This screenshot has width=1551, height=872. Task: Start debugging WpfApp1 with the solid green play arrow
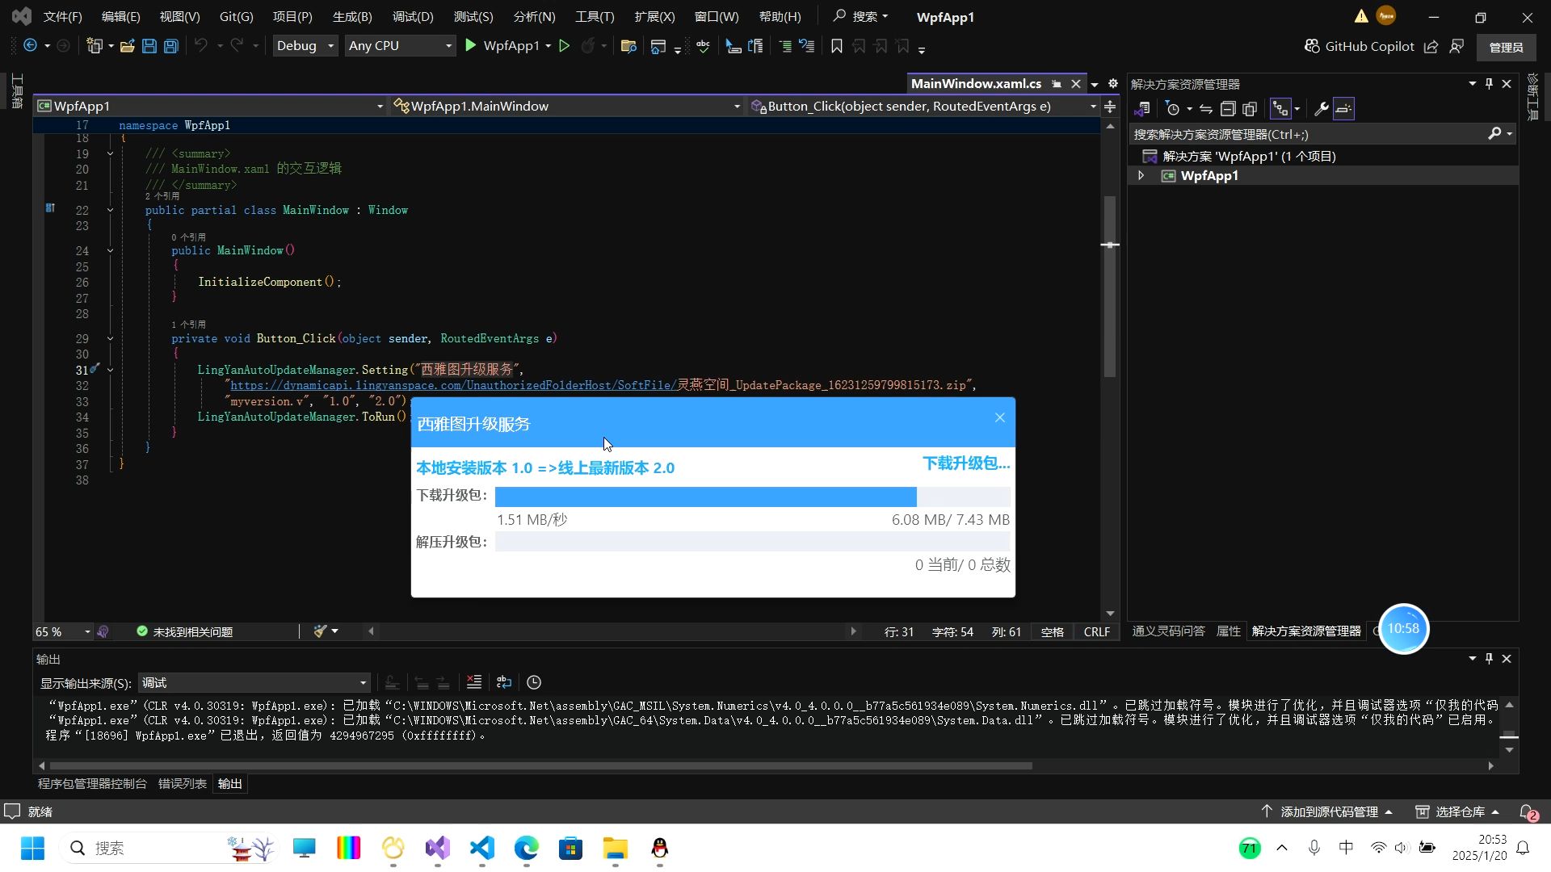471,46
